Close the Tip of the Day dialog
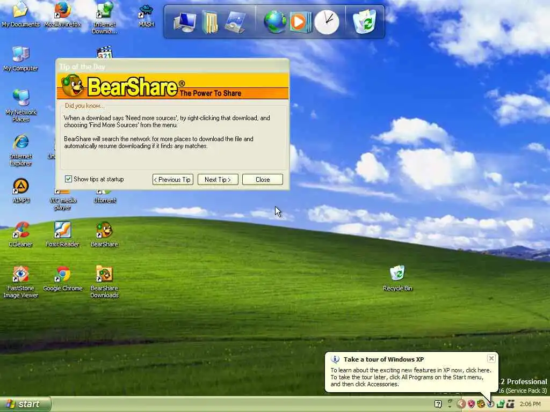 (x=262, y=179)
